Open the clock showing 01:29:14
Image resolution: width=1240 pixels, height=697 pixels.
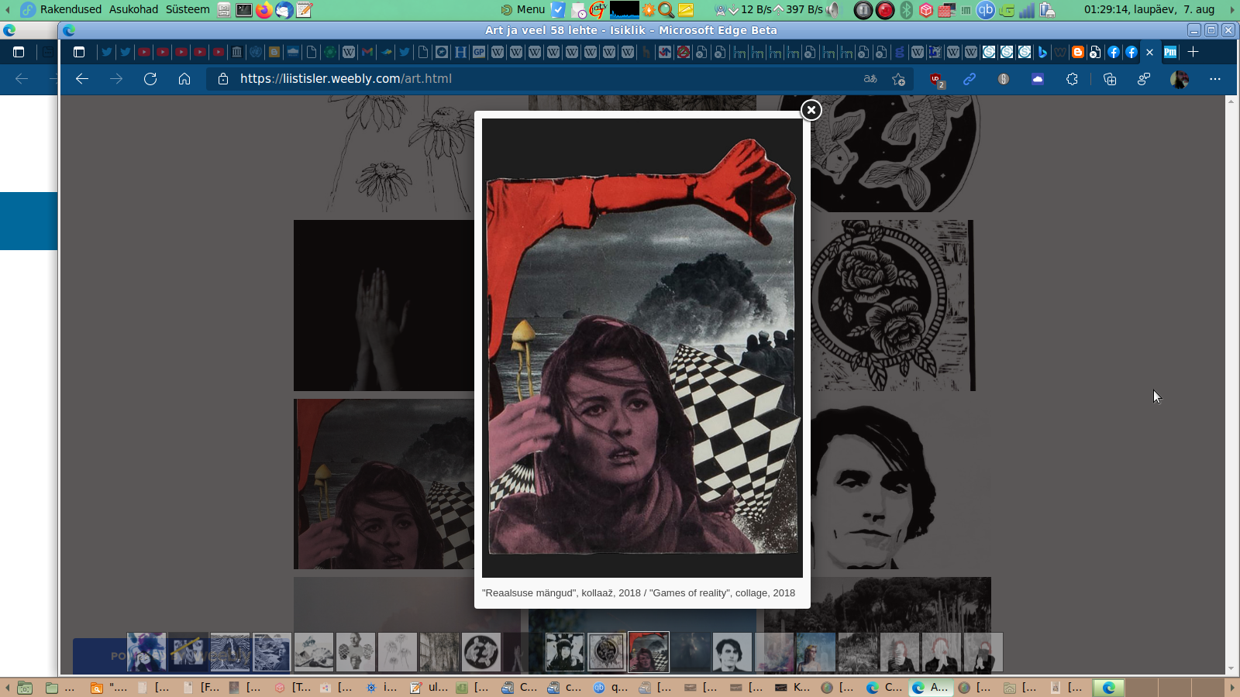click(x=1149, y=9)
